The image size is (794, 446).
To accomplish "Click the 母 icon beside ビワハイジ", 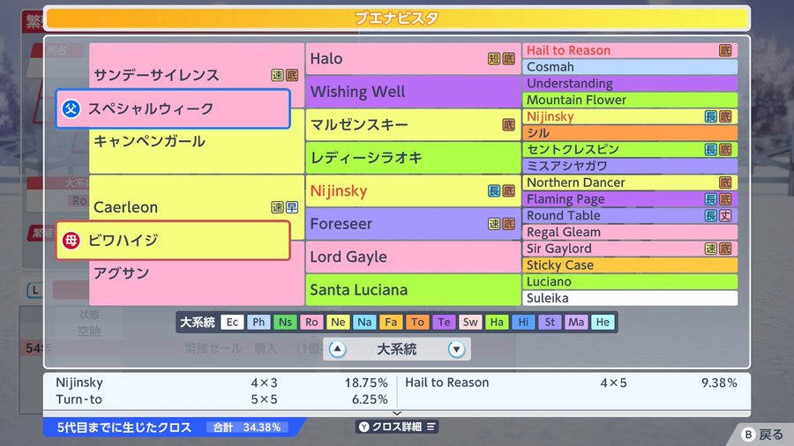I will coord(71,241).
